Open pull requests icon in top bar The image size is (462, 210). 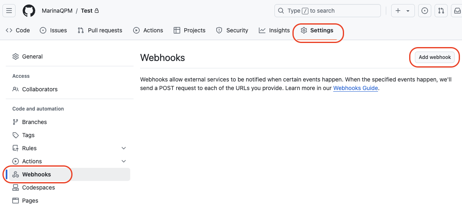[441, 11]
